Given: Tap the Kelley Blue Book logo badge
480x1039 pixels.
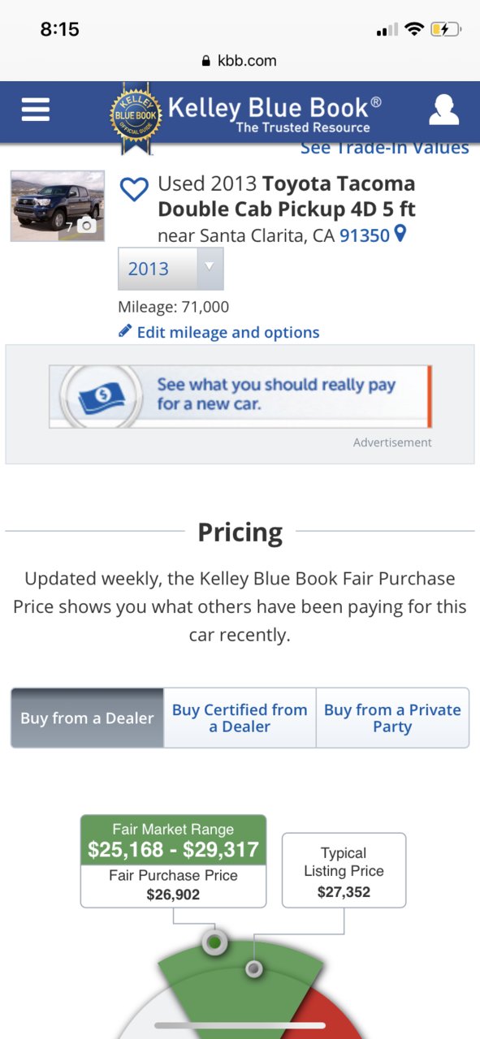Looking at the screenshot, I should [x=136, y=118].
